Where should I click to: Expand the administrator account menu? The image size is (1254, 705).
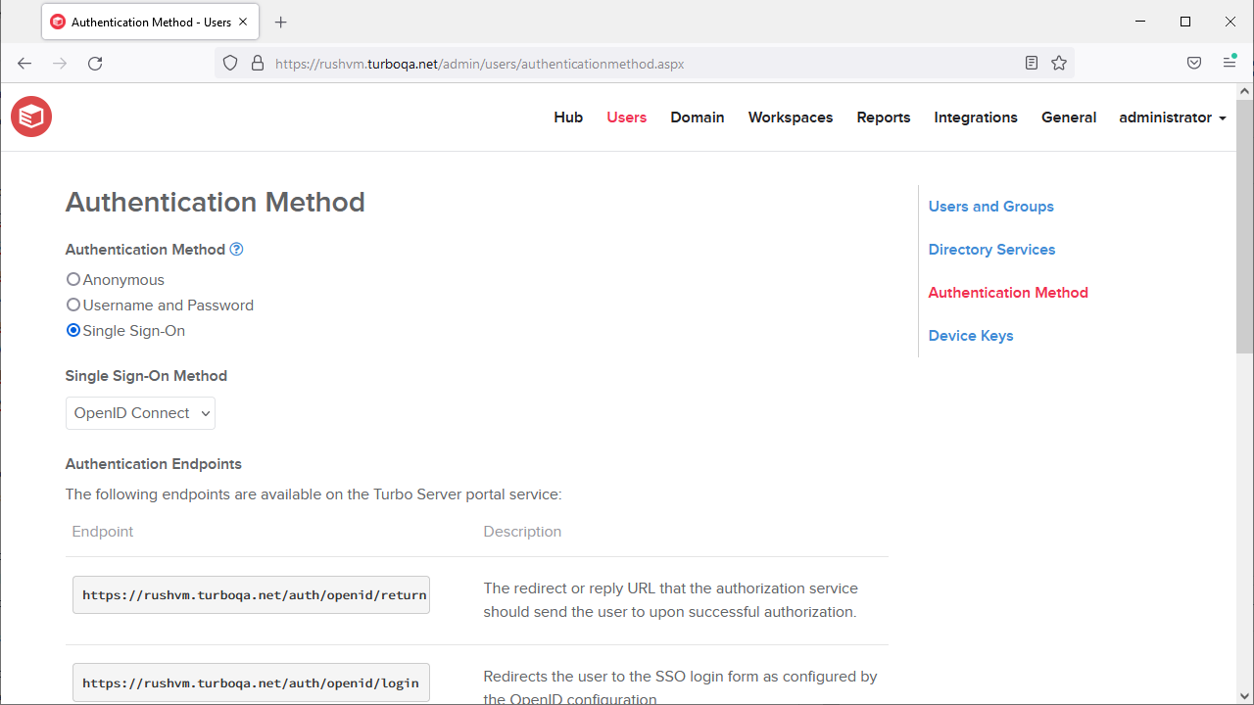point(1172,117)
